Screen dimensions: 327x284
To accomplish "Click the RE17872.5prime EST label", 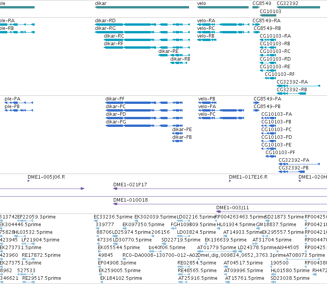I will [x=41, y=255].
